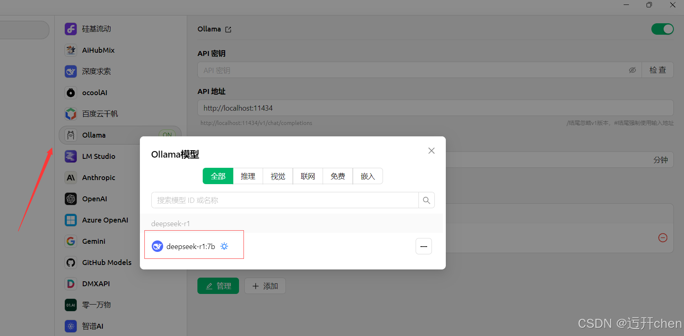
Task: Click the search magnifier in model dialog
Action: pyautogui.click(x=426, y=200)
